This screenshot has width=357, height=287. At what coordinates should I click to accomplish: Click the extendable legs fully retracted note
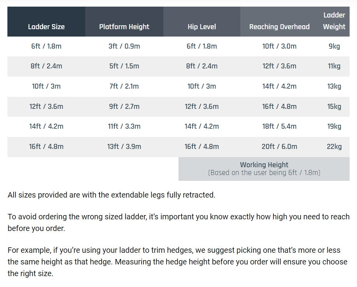pyautogui.click(x=111, y=195)
